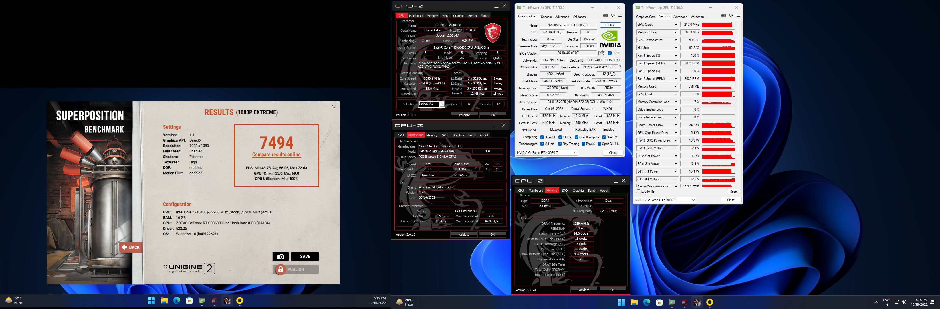Open Start menu on left monitor taskbar
The width and height of the screenshot is (940, 309).
[x=151, y=301]
